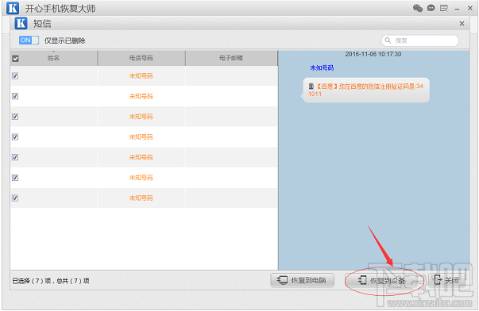Select 未知号码 in the sixth row

pyautogui.click(x=141, y=178)
